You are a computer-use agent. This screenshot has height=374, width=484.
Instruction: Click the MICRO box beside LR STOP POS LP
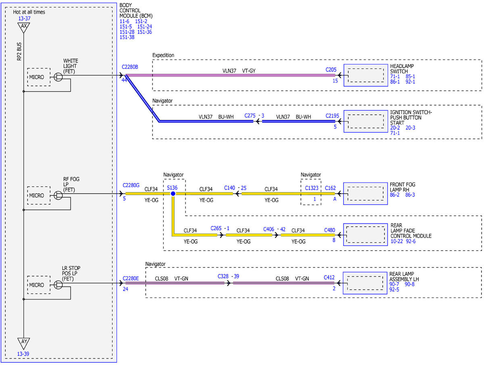pos(39,285)
